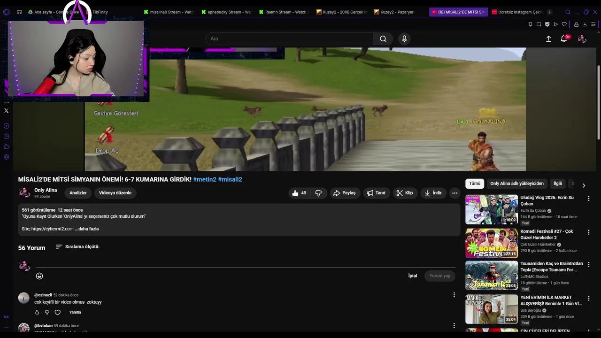Open the Sıralama ölçütü sorting dropdown
Screen dimensions: 601x338
click(x=78, y=246)
